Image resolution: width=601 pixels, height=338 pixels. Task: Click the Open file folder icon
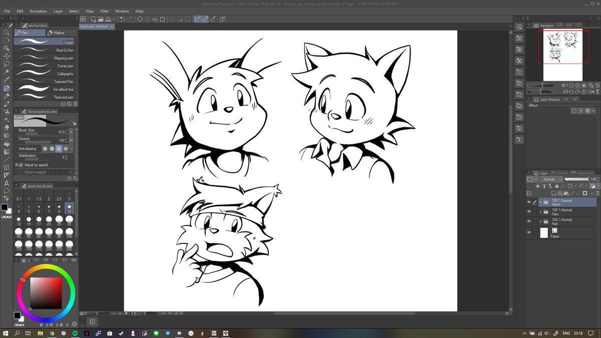[101, 19]
